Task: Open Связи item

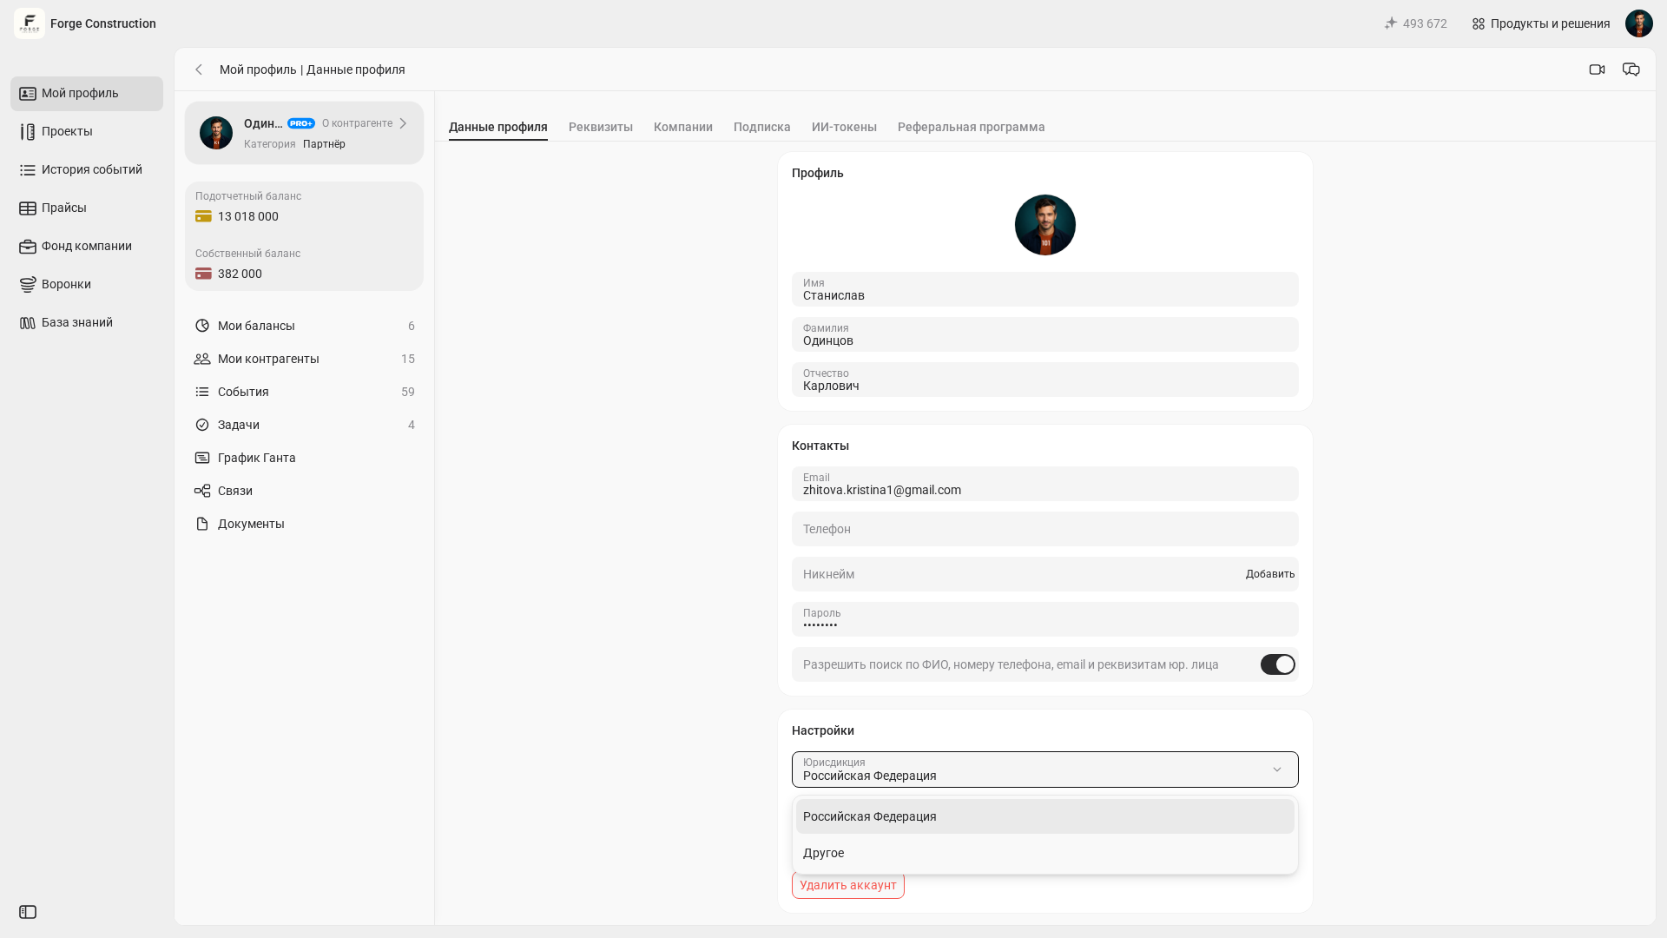Action: (304, 491)
